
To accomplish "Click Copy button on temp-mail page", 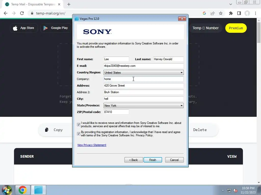I will 55,130.
